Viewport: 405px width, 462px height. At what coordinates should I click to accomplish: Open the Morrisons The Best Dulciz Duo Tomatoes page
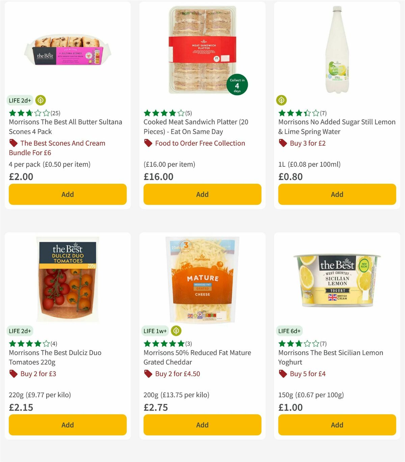click(55, 357)
